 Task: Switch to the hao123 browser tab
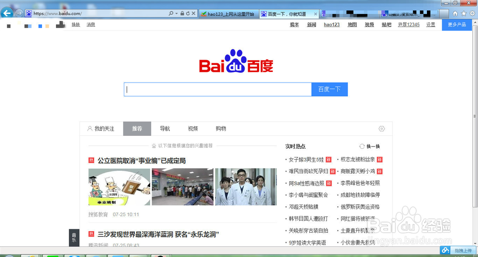[x=229, y=14]
